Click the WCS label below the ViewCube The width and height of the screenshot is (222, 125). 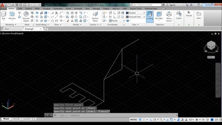pyautogui.click(x=211, y=57)
